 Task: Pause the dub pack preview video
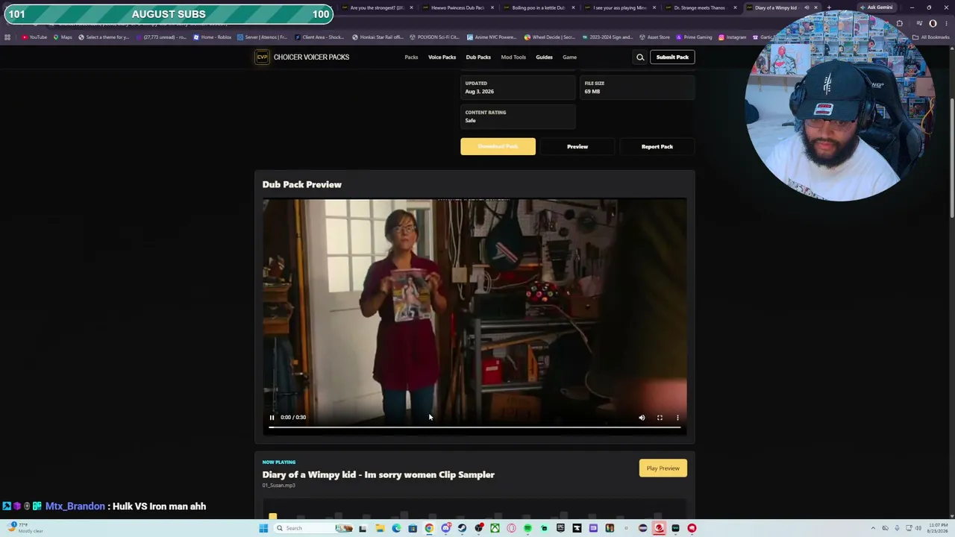272,418
